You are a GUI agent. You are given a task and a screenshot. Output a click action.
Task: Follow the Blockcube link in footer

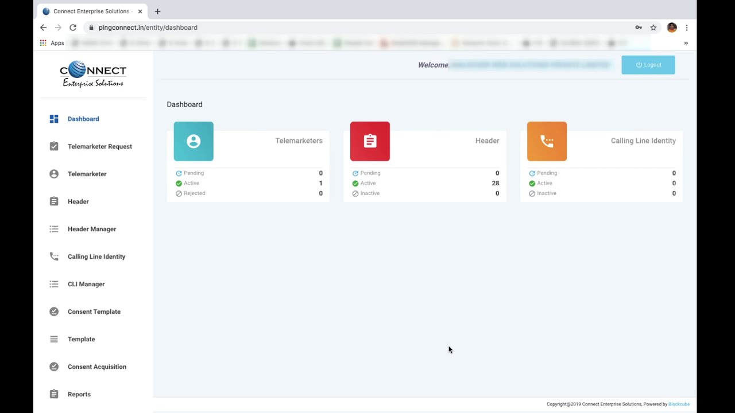[679, 404]
